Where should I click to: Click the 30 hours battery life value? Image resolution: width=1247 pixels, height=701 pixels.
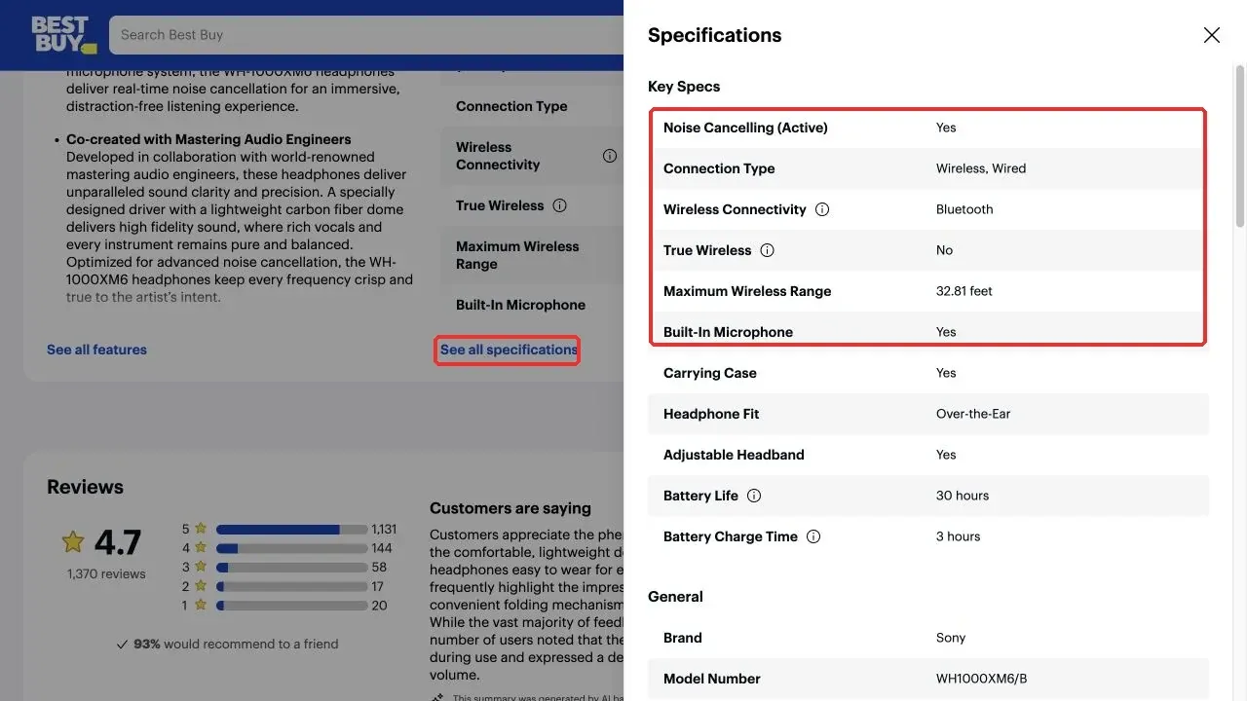963,496
